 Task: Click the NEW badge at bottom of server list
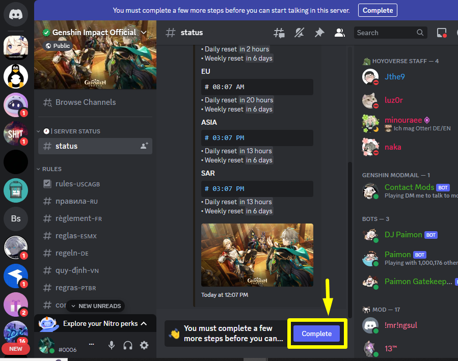click(16, 349)
